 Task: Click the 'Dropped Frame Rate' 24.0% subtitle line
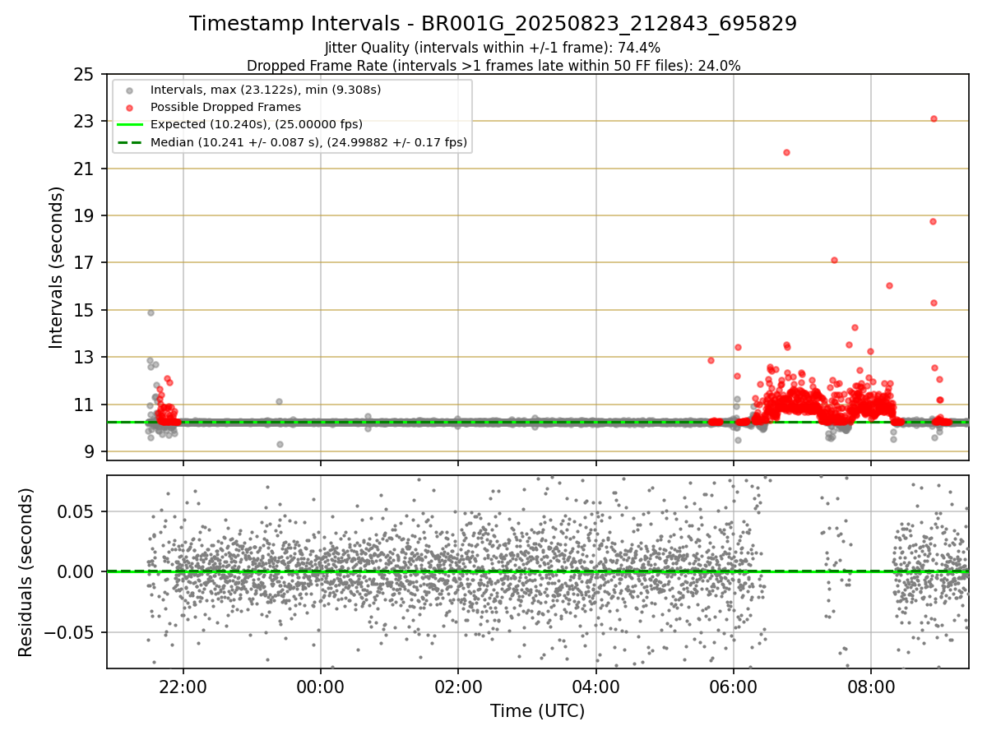pos(493,66)
